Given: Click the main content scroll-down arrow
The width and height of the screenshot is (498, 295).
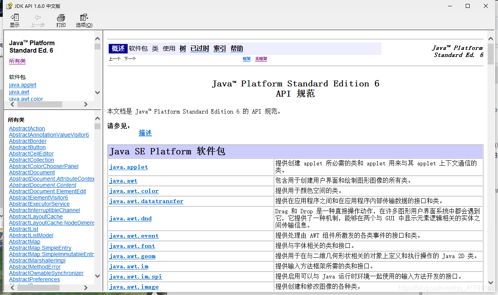Looking at the screenshot, I should coord(491,282).
